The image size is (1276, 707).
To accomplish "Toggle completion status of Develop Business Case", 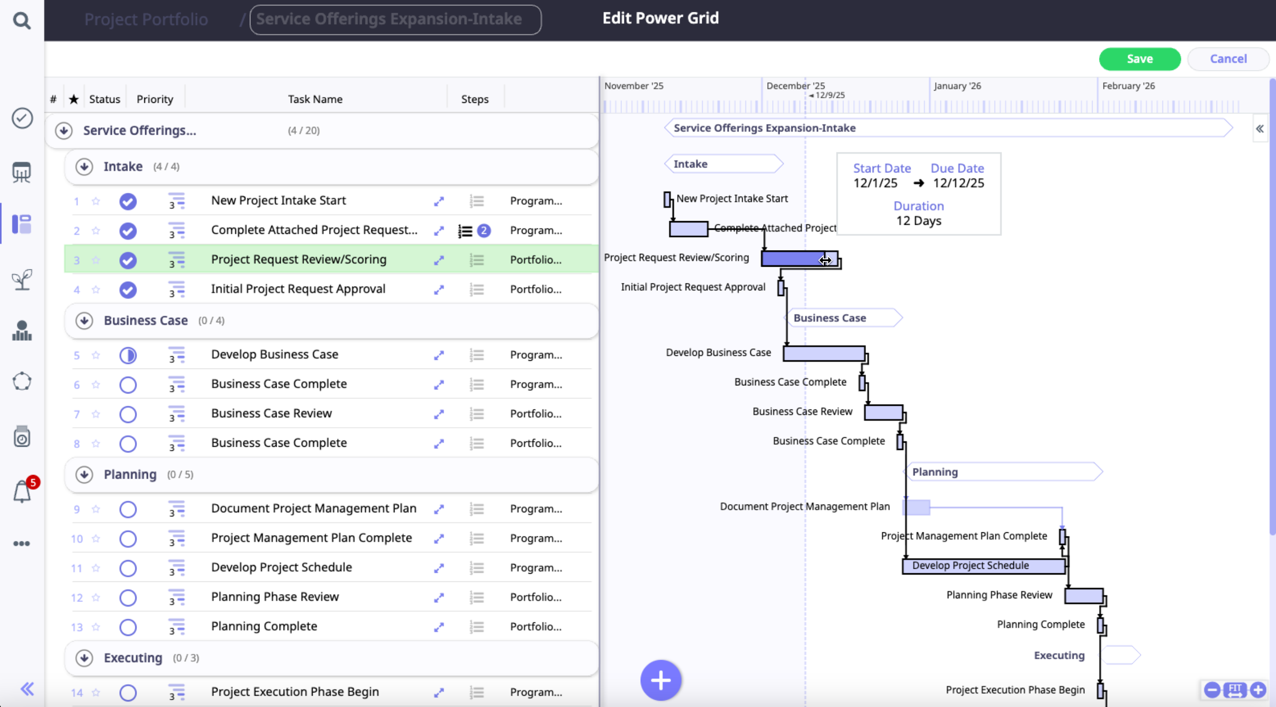I will (128, 355).
